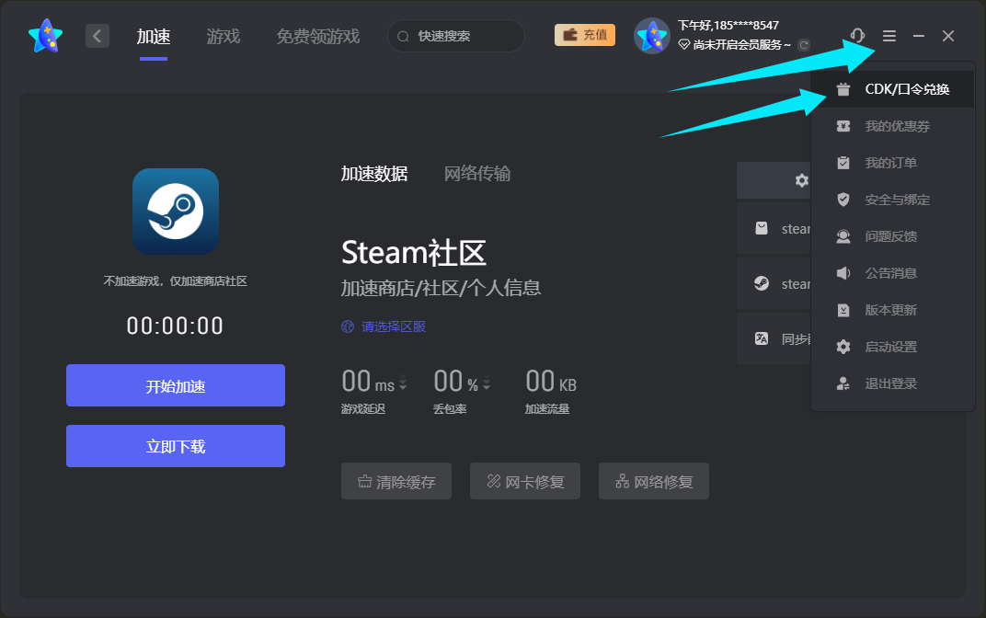This screenshot has width=986, height=618.
Task: Click the gear icon in side panel
Action: pyautogui.click(x=802, y=180)
